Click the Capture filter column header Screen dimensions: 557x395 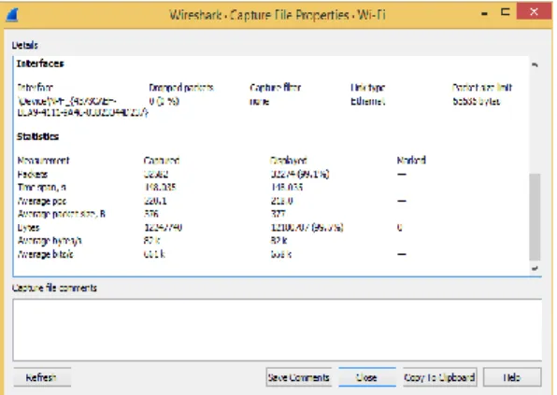276,87
